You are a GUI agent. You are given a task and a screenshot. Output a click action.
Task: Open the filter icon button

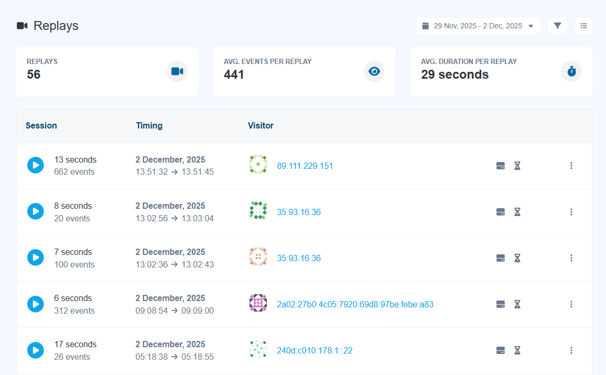(x=557, y=26)
